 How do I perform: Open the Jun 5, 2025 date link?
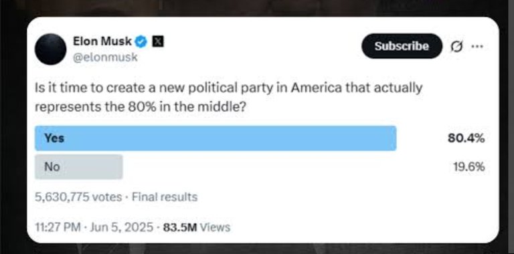pyautogui.click(x=121, y=227)
